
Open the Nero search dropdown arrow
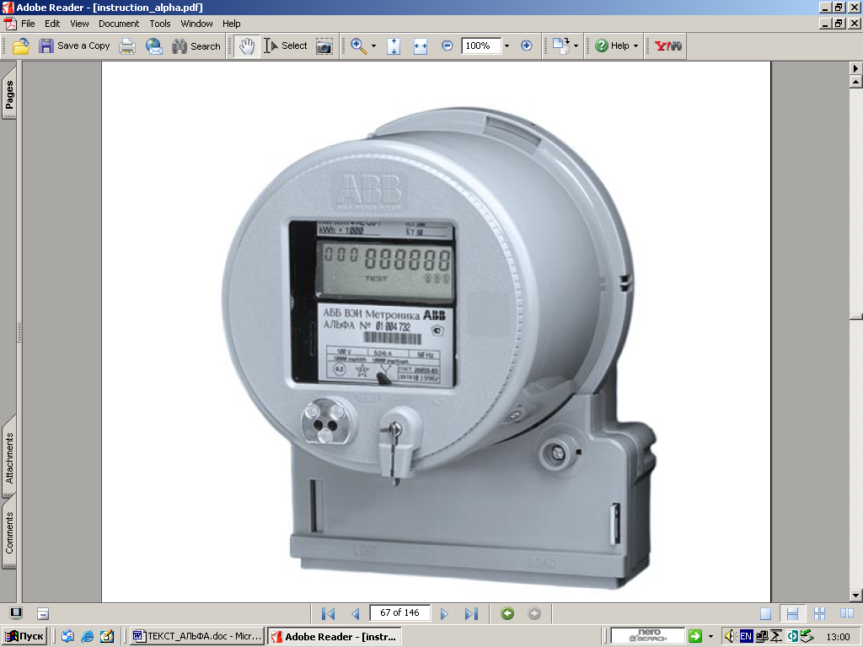click(x=710, y=637)
